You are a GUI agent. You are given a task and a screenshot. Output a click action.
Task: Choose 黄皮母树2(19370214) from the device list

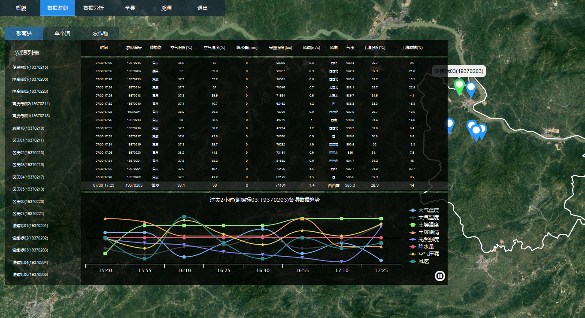click(x=31, y=104)
